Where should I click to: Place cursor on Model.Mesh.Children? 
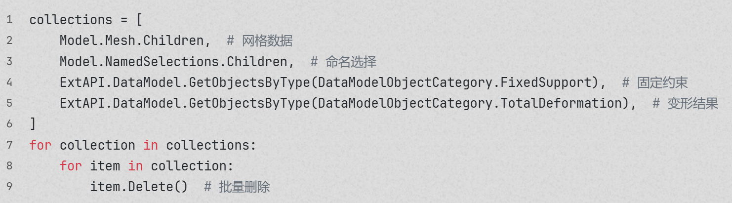131,41
